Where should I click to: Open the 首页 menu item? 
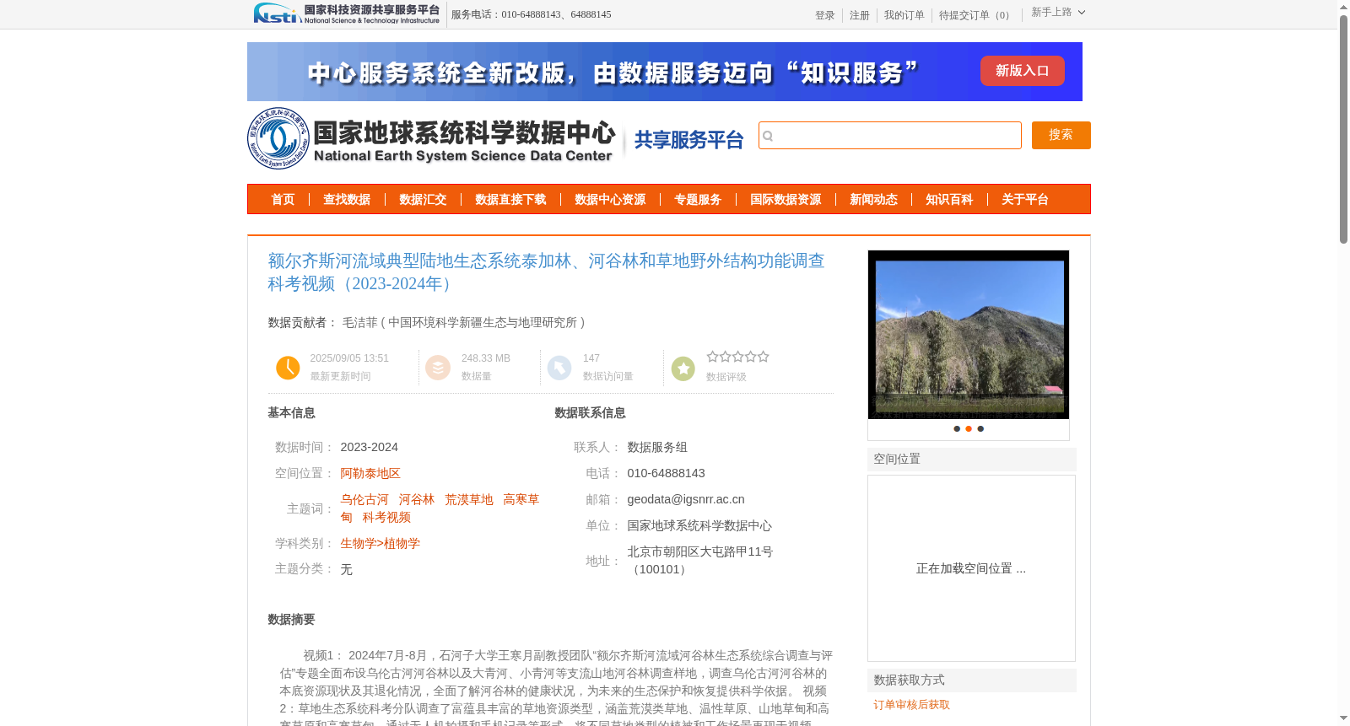click(283, 199)
